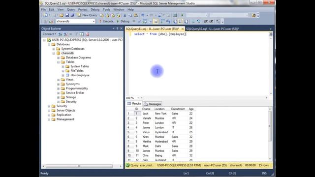Expand the System Databases node
315x177 pixels.
(x=54, y=49)
